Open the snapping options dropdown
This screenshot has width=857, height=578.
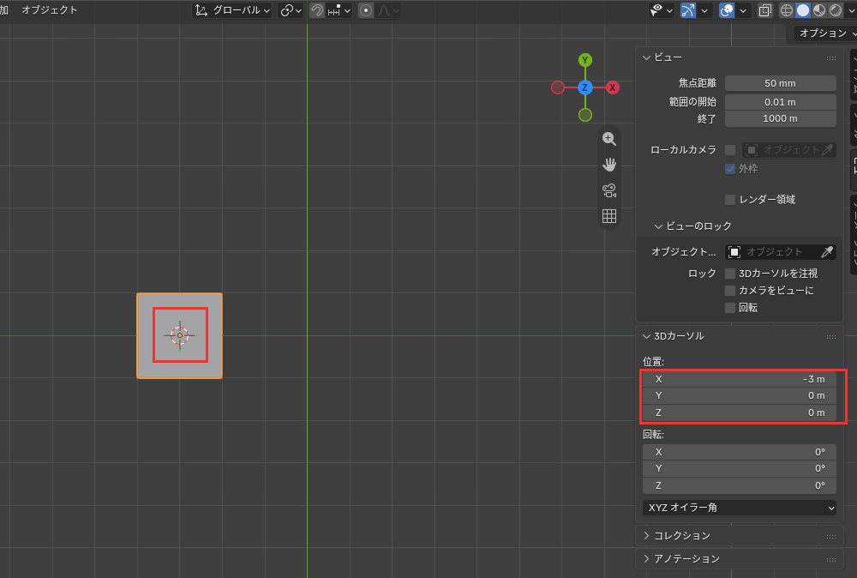(339, 10)
